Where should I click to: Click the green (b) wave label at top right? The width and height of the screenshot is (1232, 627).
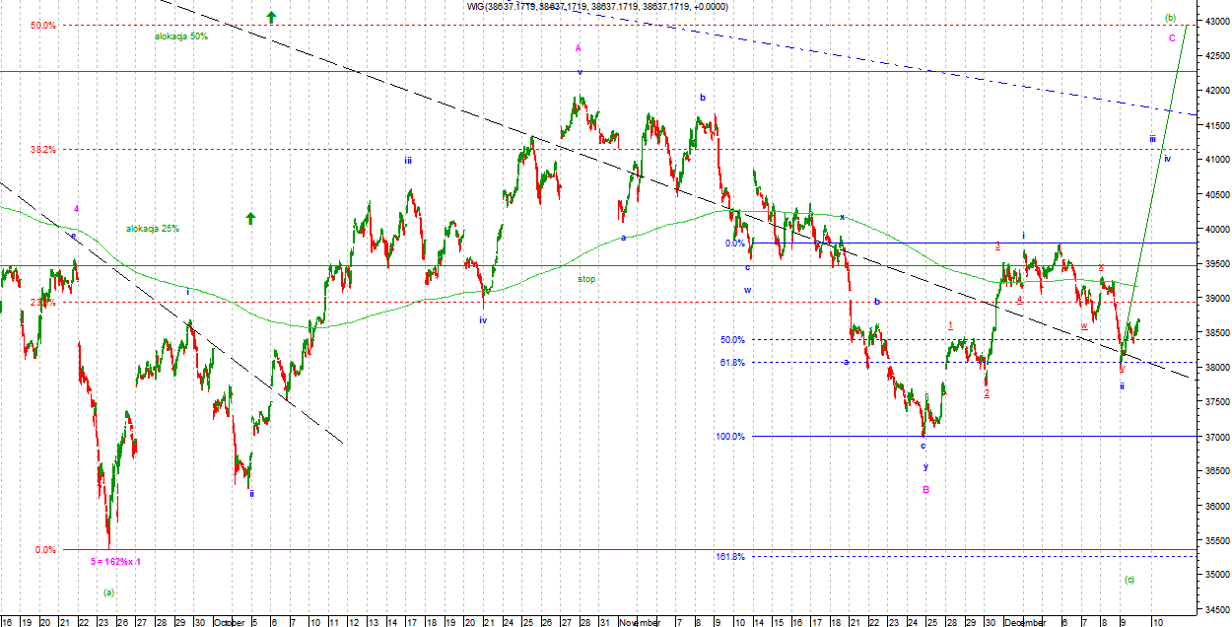(x=1170, y=17)
